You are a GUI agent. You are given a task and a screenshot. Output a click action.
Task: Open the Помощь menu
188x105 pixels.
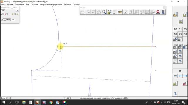coord(76,5)
